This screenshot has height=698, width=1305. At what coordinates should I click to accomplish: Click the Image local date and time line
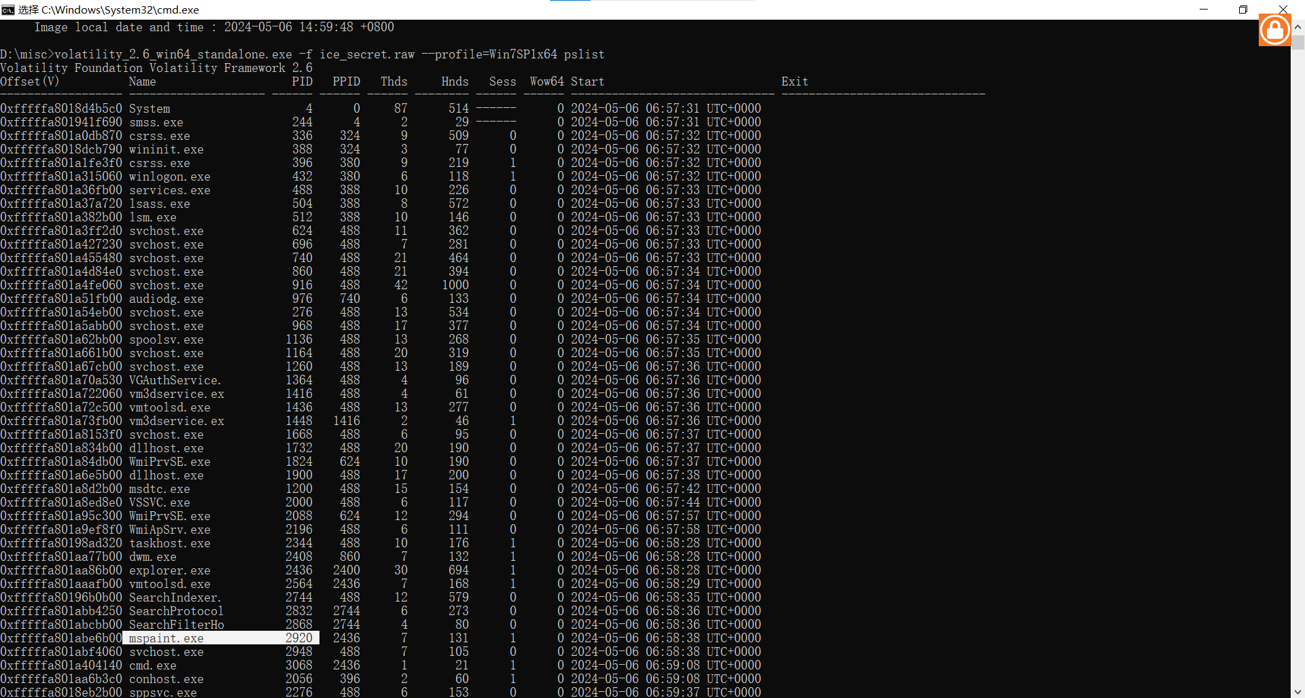coord(214,27)
